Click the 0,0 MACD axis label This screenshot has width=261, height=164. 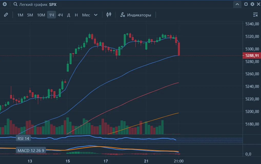click(248, 154)
